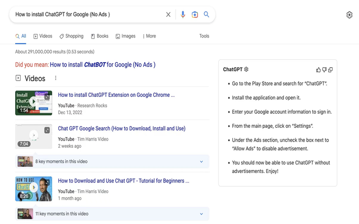The image size is (359, 224).
Task: Expand '8 key moments in this video'
Action: point(112,161)
